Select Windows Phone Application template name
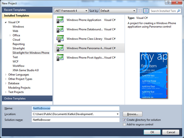 pos(84,20)
